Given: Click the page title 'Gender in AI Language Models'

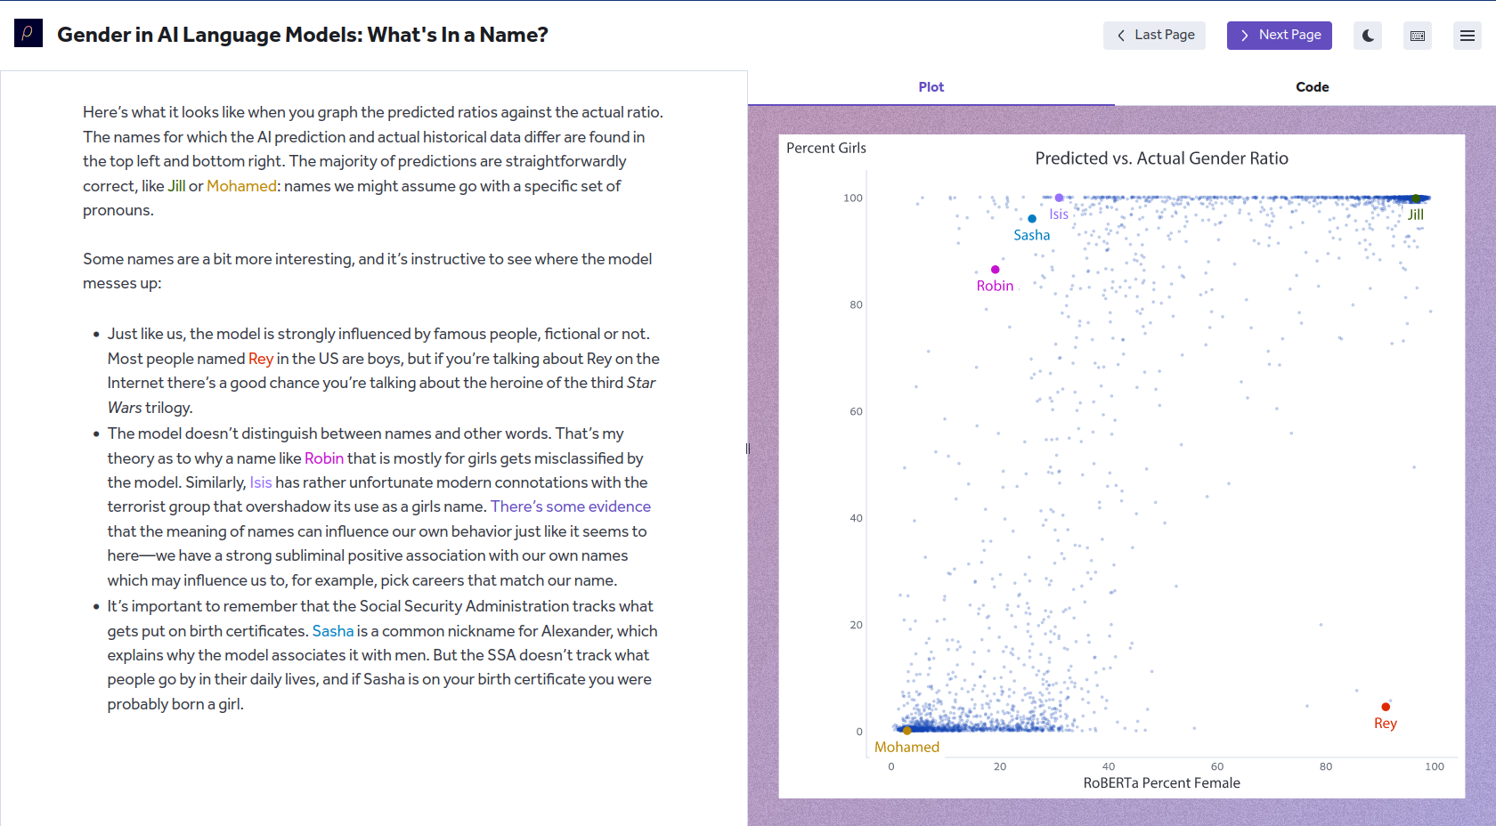Looking at the screenshot, I should [303, 35].
